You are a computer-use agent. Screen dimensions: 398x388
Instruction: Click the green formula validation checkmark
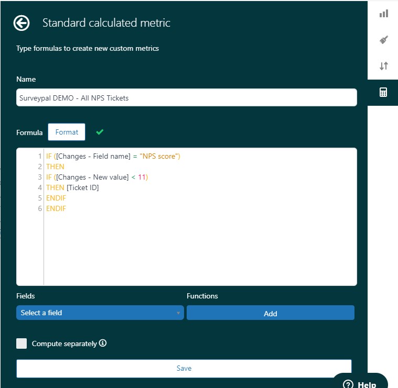100,132
